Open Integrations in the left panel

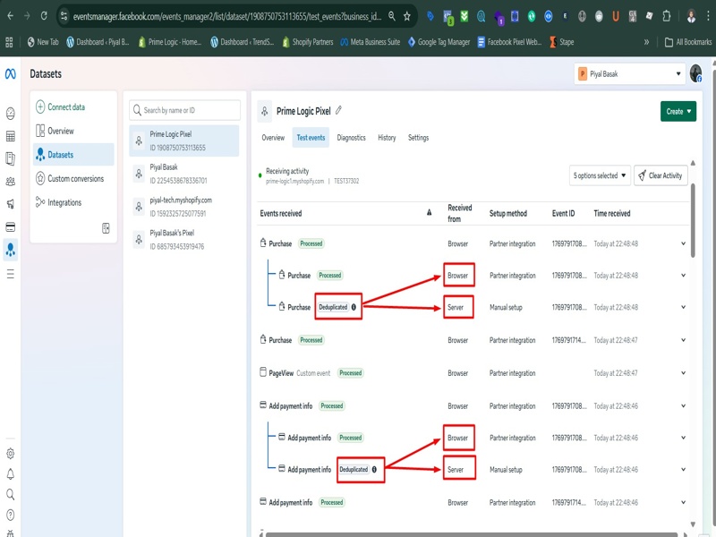coord(73,202)
